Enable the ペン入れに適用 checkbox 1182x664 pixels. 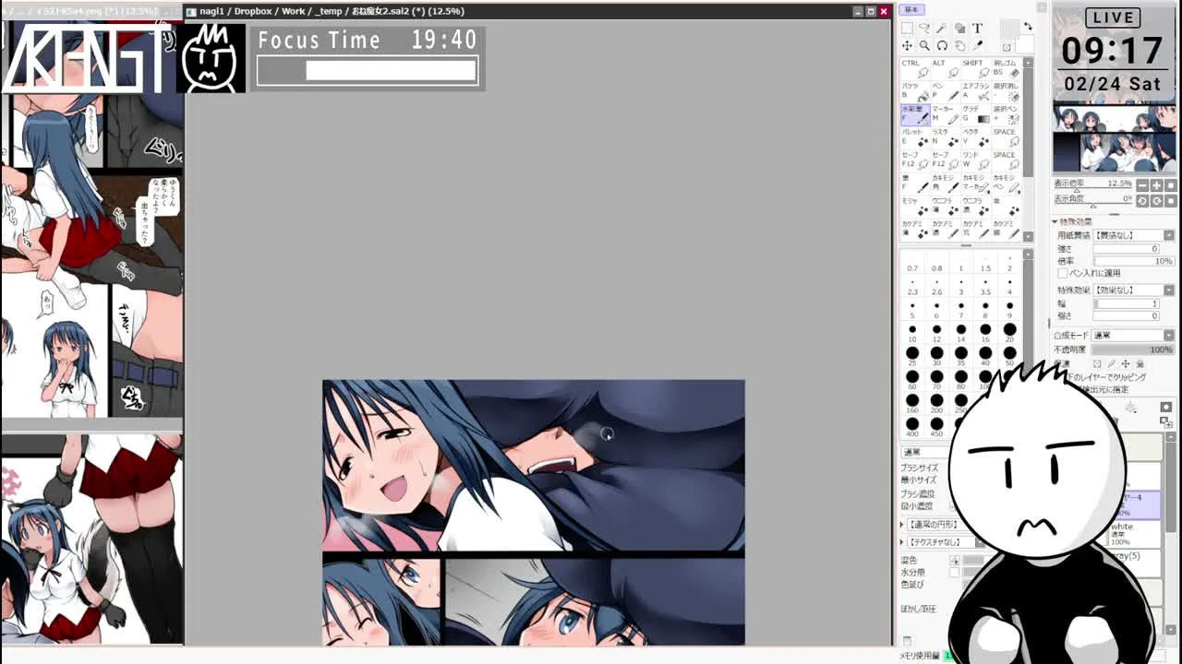pyautogui.click(x=1062, y=274)
